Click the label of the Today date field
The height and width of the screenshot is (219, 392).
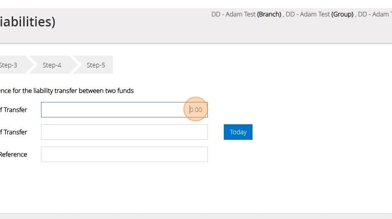(14, 132)
